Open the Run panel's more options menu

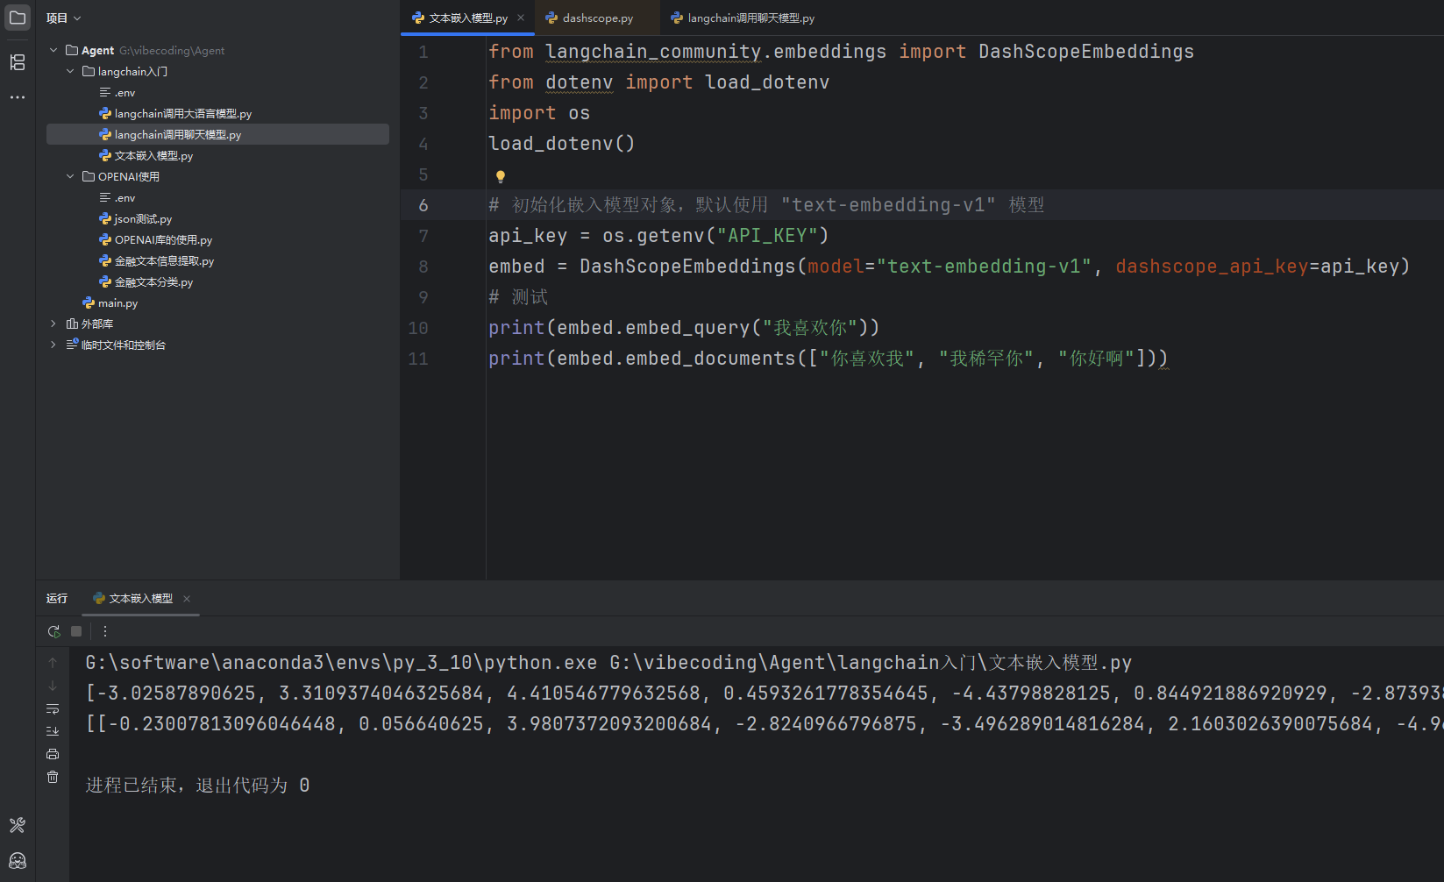pos(105,631)
